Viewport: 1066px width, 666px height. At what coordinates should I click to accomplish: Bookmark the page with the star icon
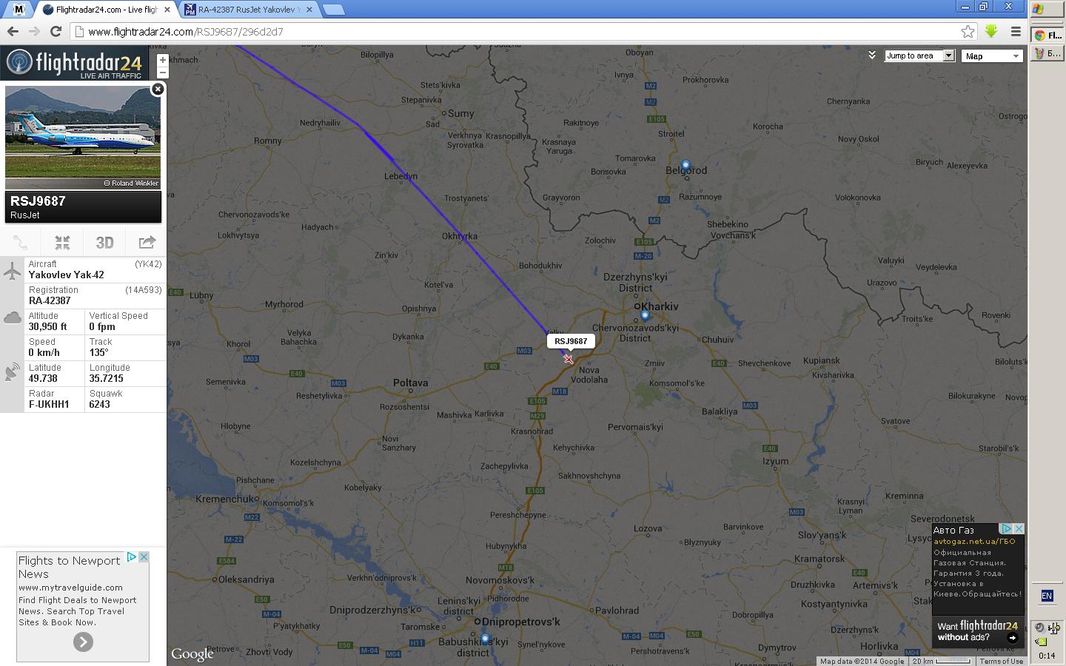click(x=968, y=31)
